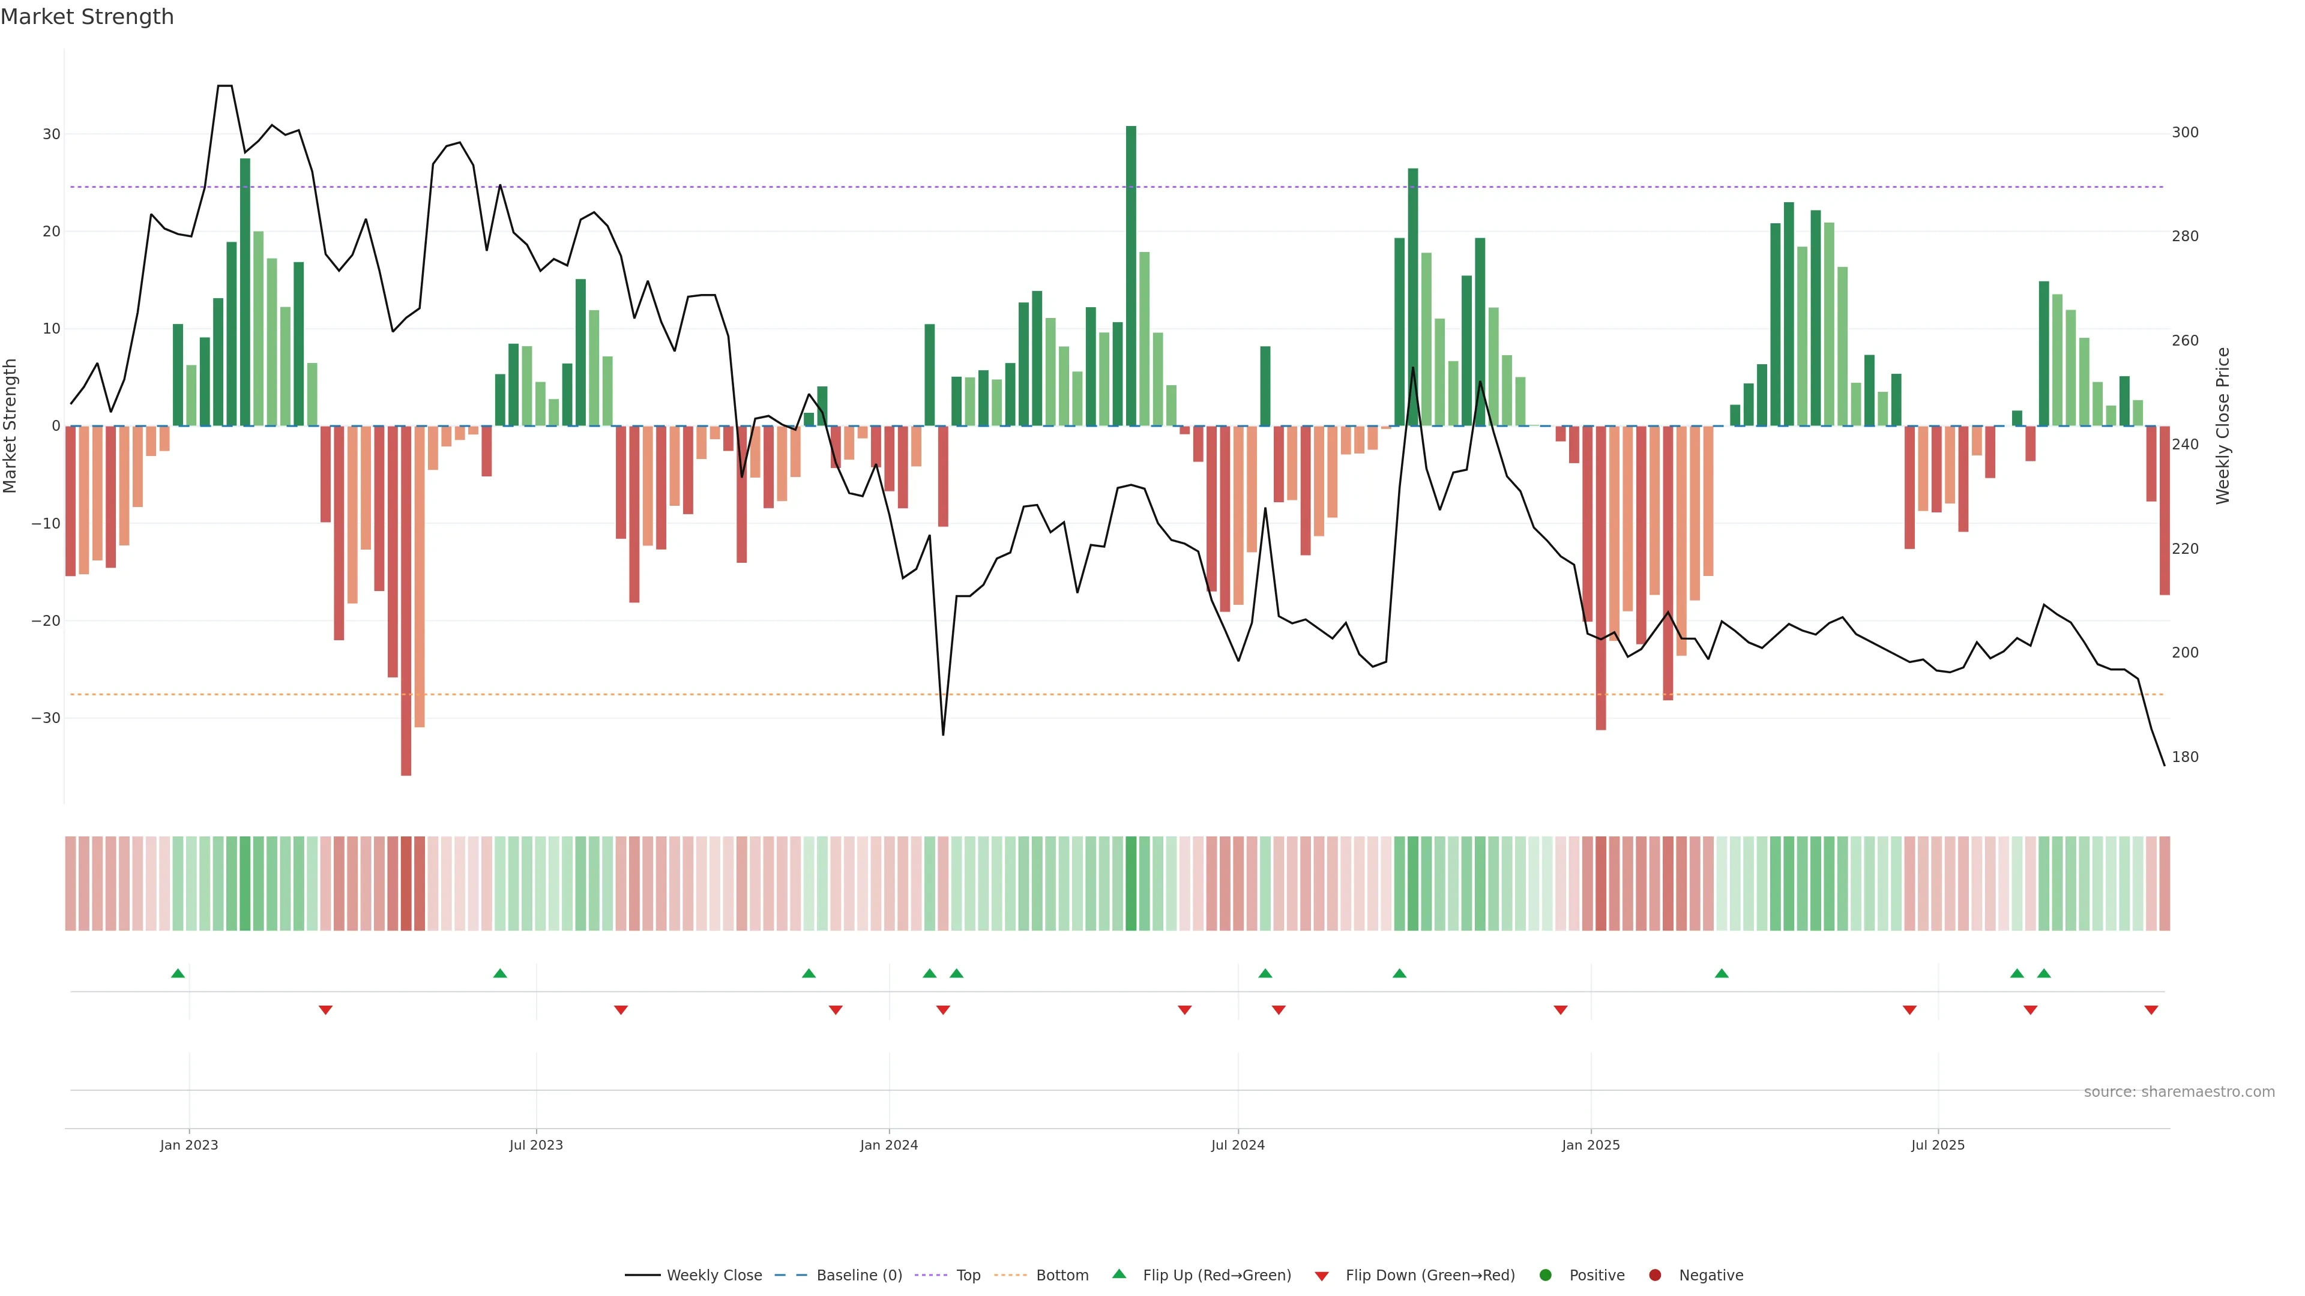Click the first red flip-down triangle marker
The height and width of the screenshot is (1296, 2305).
click(326, 1010)
